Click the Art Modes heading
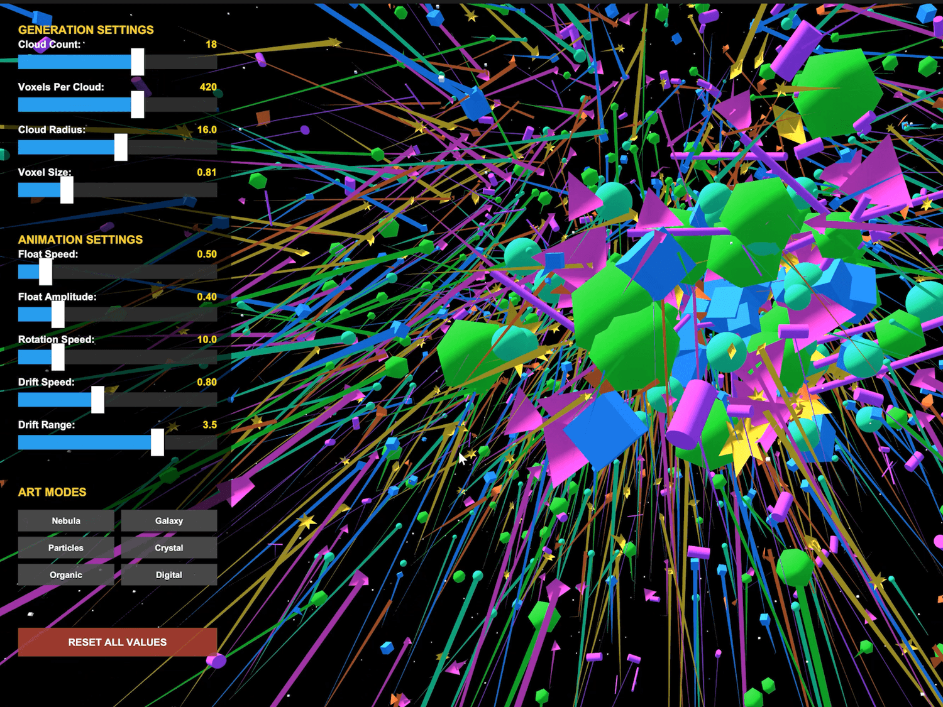 pos(52,492)
